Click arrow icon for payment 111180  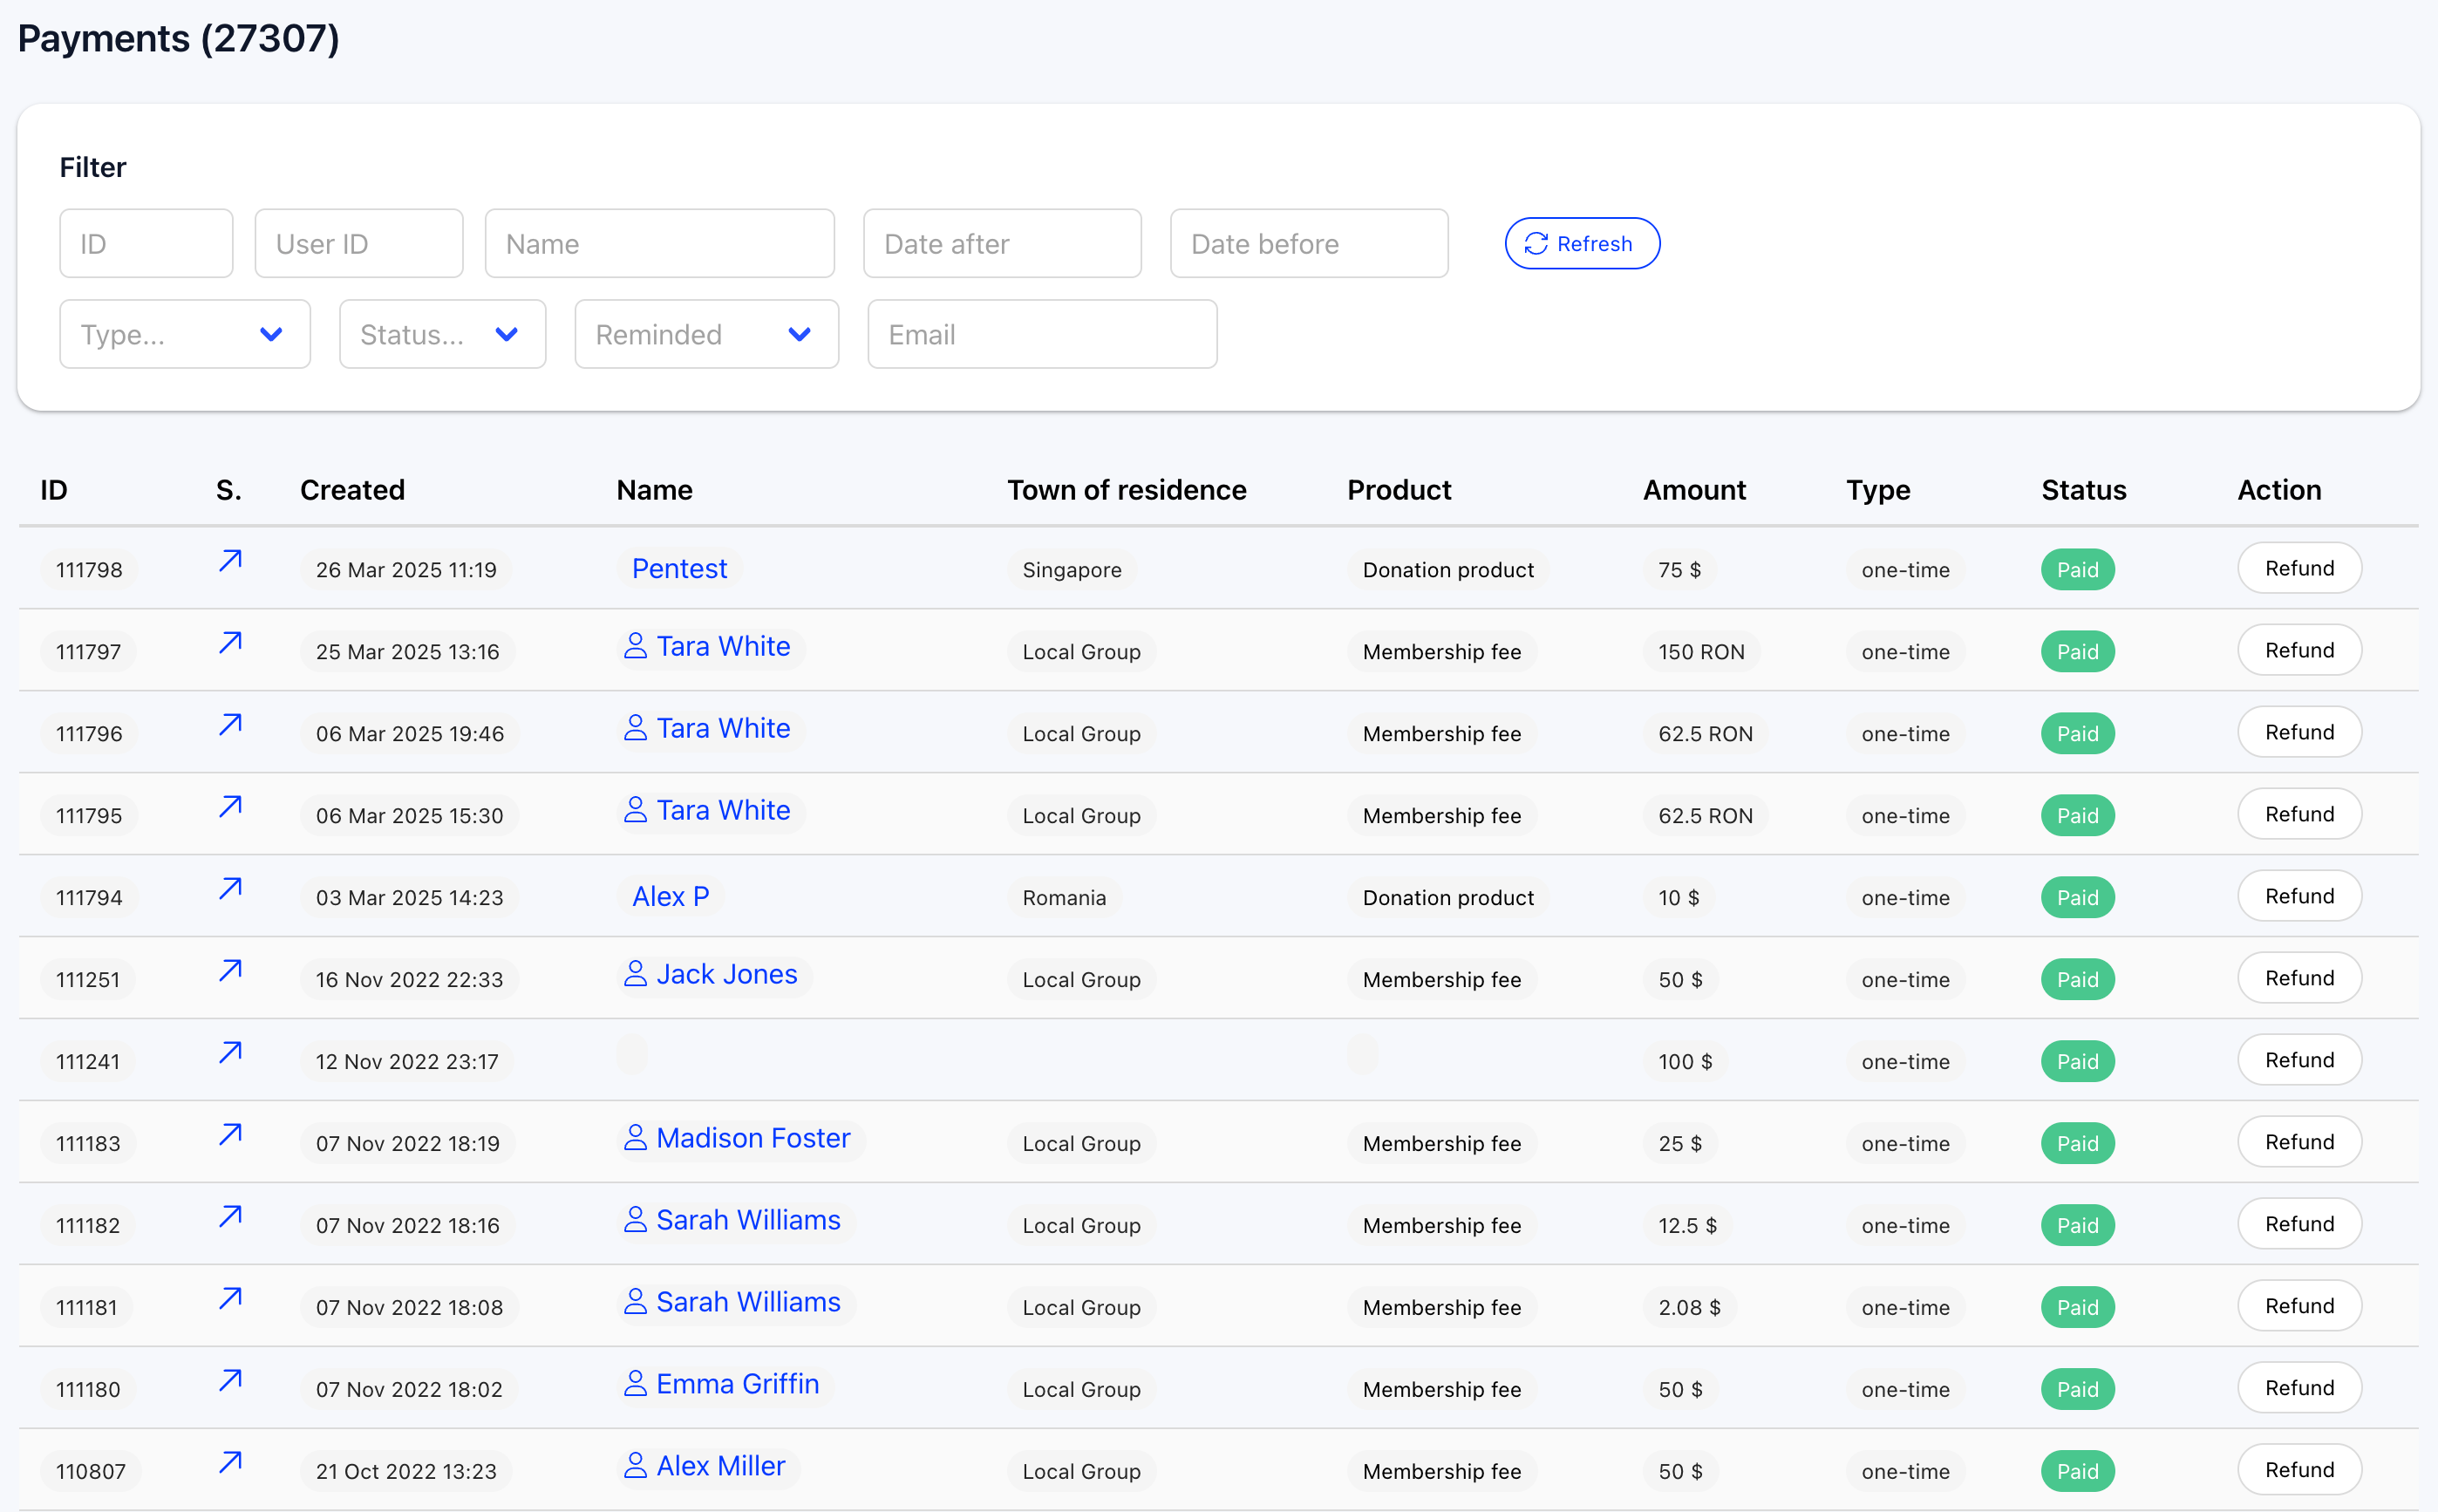(x=230, y=1381)
